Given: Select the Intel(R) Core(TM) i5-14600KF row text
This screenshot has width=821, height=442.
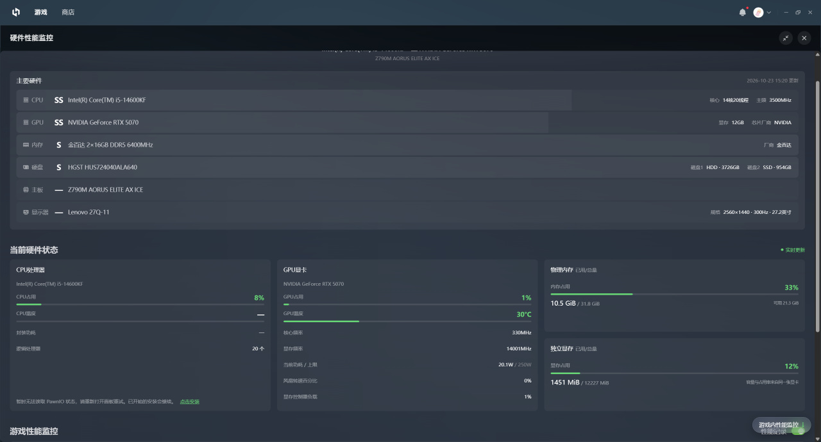Looking at the screenshot, I should 106,100.
